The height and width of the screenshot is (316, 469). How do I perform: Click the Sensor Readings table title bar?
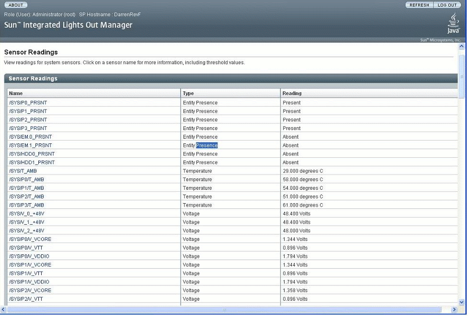pos(230,78)
